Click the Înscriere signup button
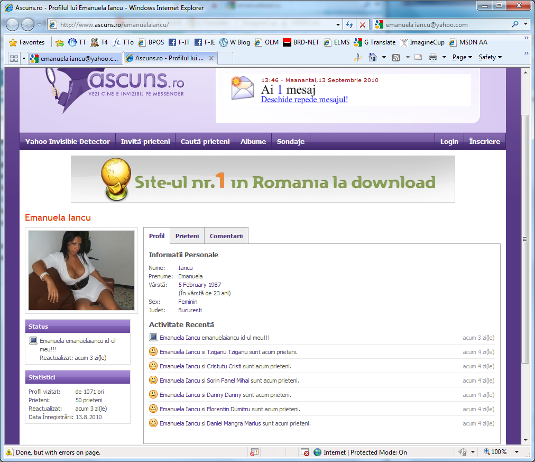 click(x=484, y=142)
